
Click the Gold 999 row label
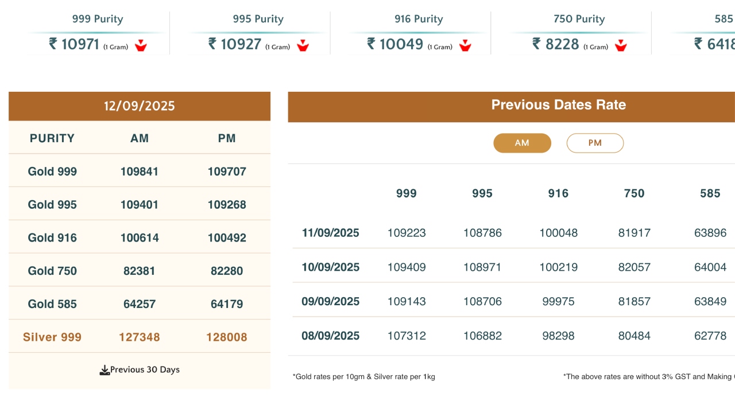(52, 172)
